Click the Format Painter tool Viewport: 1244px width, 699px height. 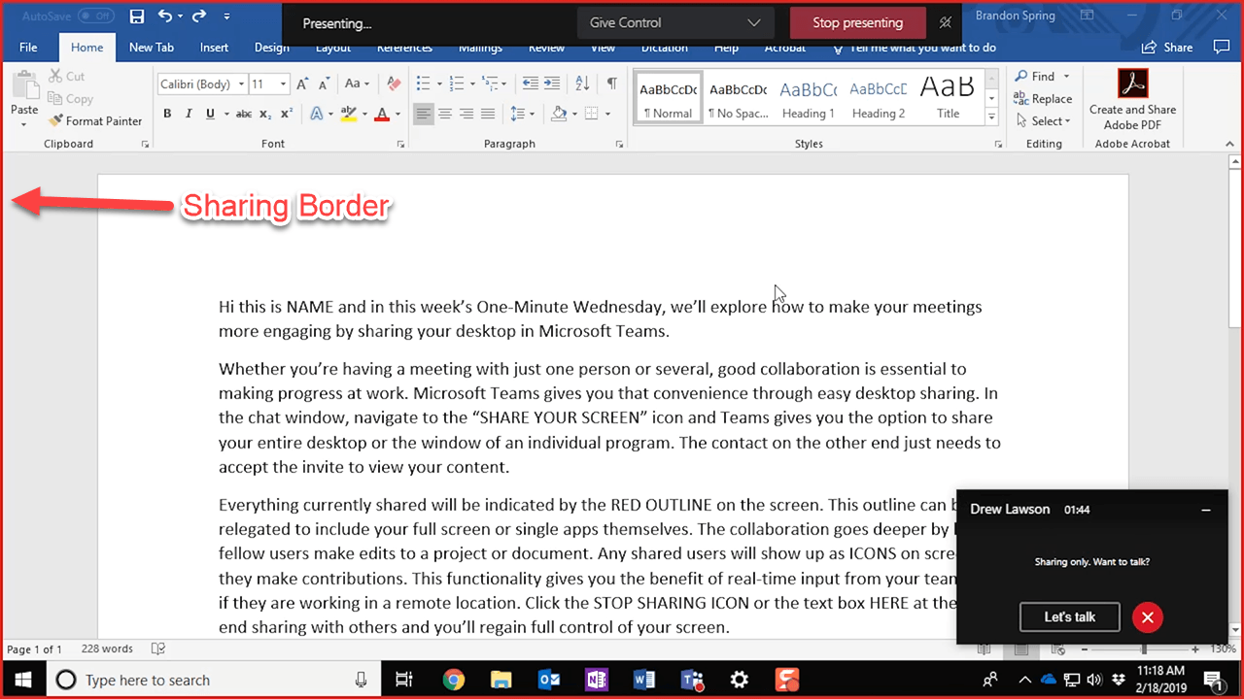pos(95,121)
